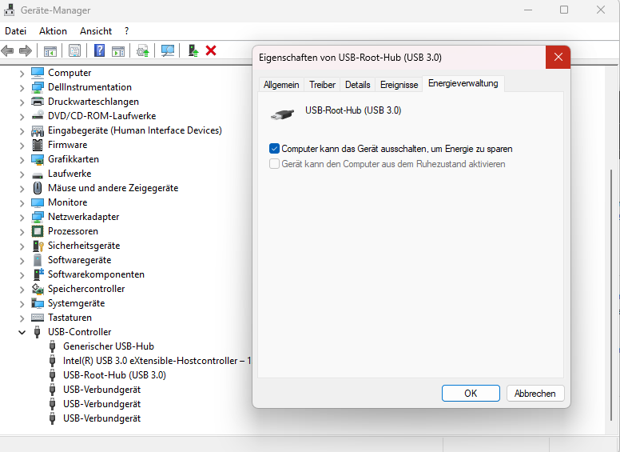Click the Systemgeräte folder icon
The image size is (620, 452).
click(38, 303)
